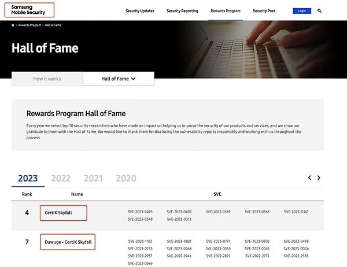
Task: Open the Security Updates menu
Action: point(139,11)
